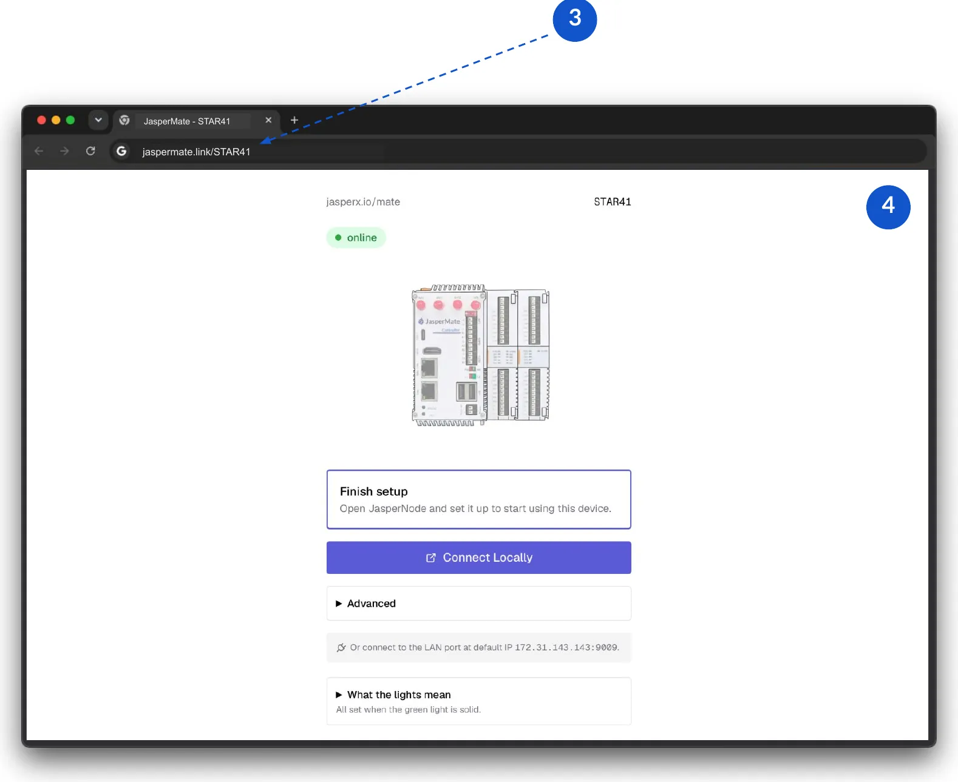Click the address bar showing jaspermate.link/STAR41
The width and height of the screenshot is (958, 782).
coord(518,151)
